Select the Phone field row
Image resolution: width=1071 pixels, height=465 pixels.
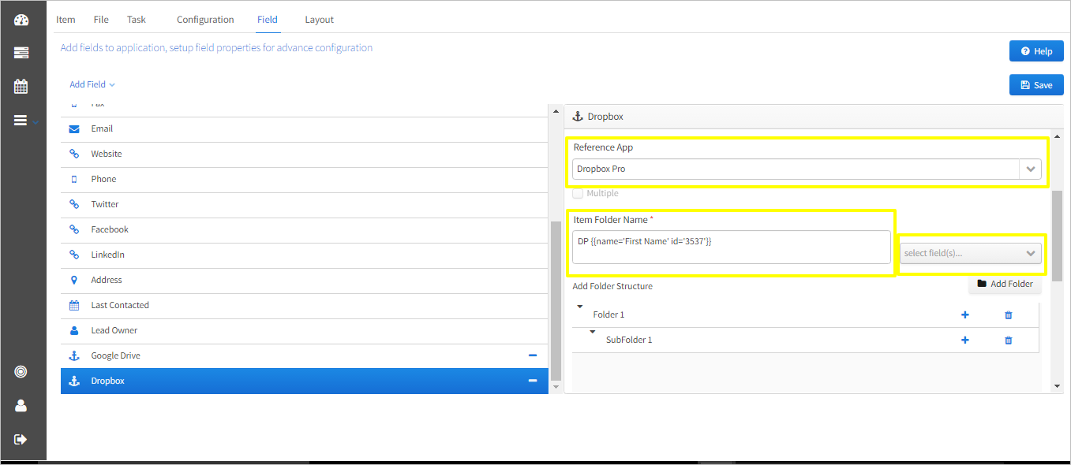[x=305, y=179]
